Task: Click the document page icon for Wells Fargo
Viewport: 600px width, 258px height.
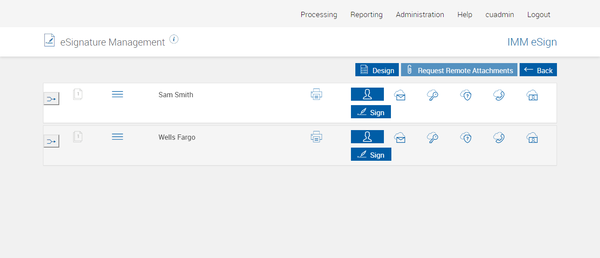Action: [x=78, y=137]
